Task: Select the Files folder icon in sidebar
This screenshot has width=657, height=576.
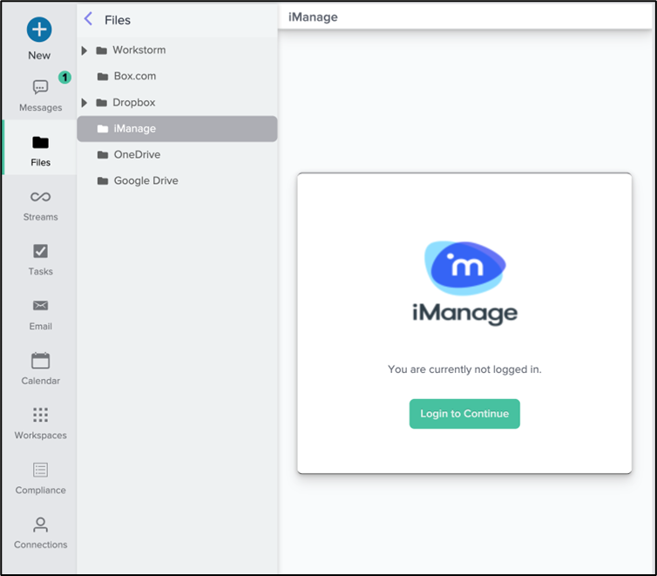Action: (x=40, y=142)
